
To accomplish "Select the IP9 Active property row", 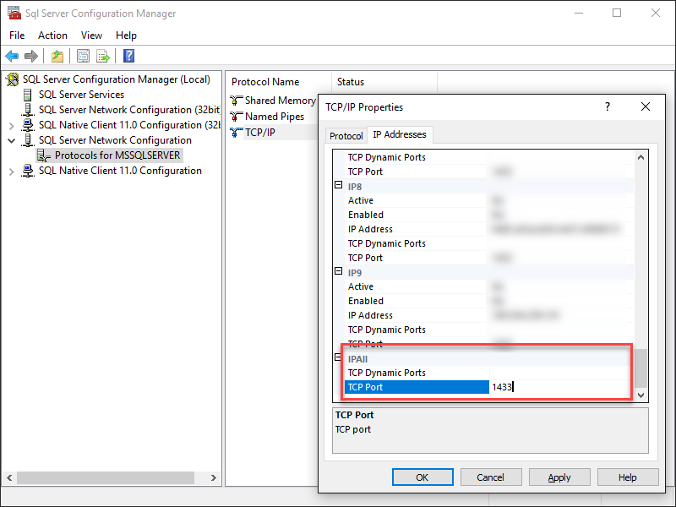I will (491, 286).
